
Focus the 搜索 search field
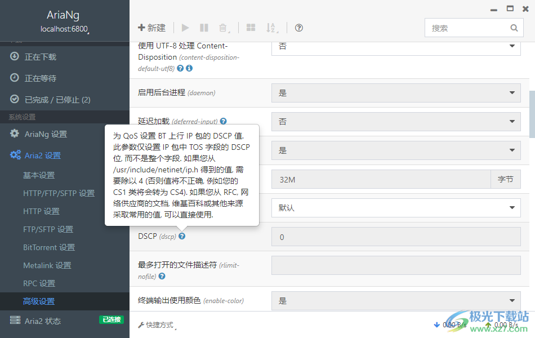coord(474,28)
